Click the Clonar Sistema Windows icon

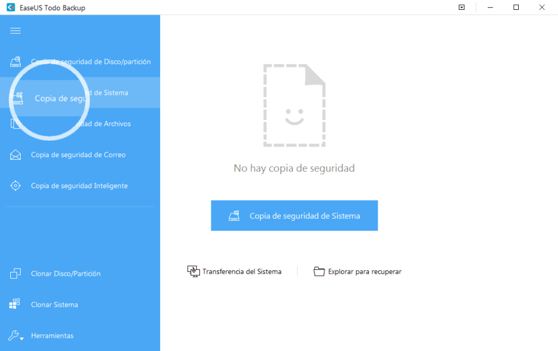coord(16,304)
